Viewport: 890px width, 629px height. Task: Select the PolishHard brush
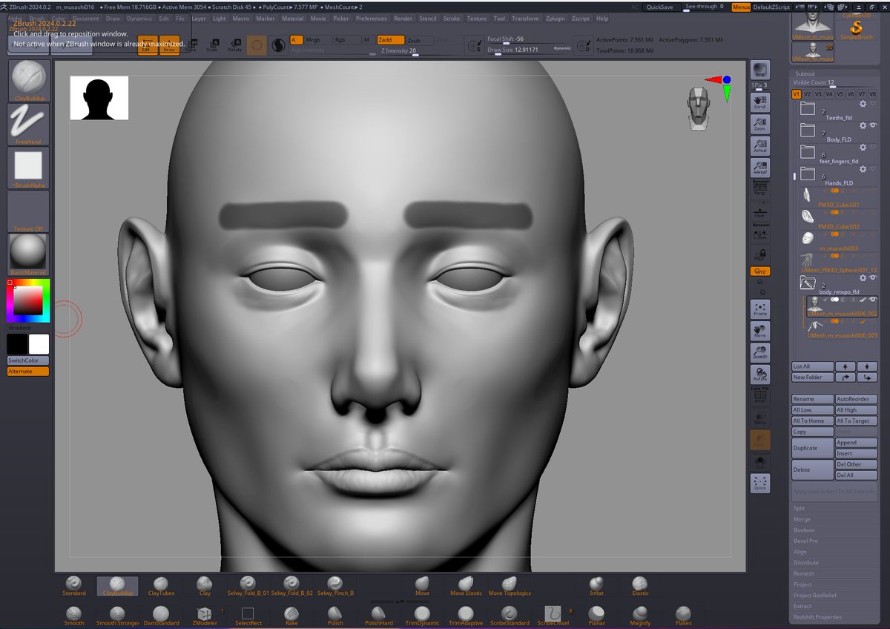click(x=378, y=616)
